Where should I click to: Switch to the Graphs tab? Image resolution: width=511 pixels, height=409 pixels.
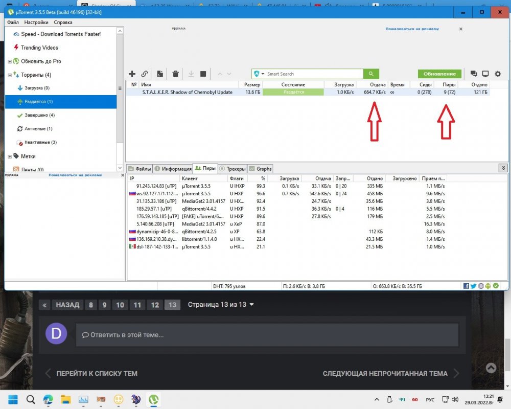tap(261, 169)
